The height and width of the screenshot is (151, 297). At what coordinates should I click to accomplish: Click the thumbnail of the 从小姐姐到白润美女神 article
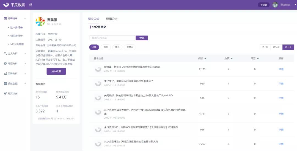click(98, 112)
